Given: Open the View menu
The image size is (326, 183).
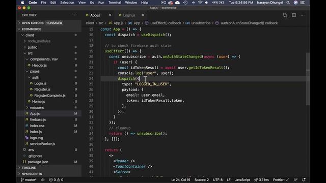Looking at the screenshot, I should click(x=82, y=3).
